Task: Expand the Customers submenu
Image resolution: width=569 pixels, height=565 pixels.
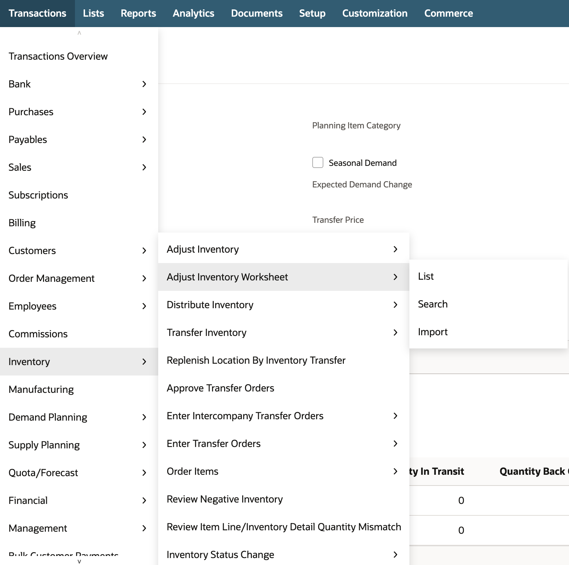Action: tap(79, 251)
